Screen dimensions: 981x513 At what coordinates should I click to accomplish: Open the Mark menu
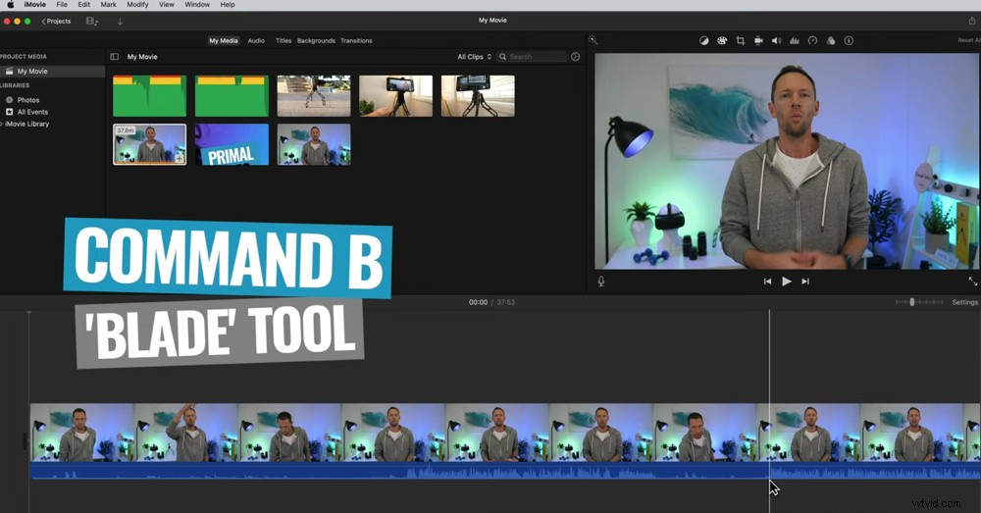tap(108, 4)
